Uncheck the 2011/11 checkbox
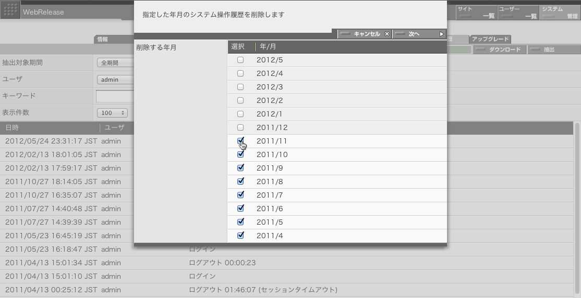The width and height of the screenshot is (581, 298). click(240, 141)
